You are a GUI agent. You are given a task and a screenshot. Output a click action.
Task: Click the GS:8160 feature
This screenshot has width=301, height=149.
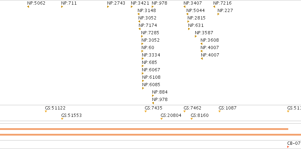coord(192,119)
